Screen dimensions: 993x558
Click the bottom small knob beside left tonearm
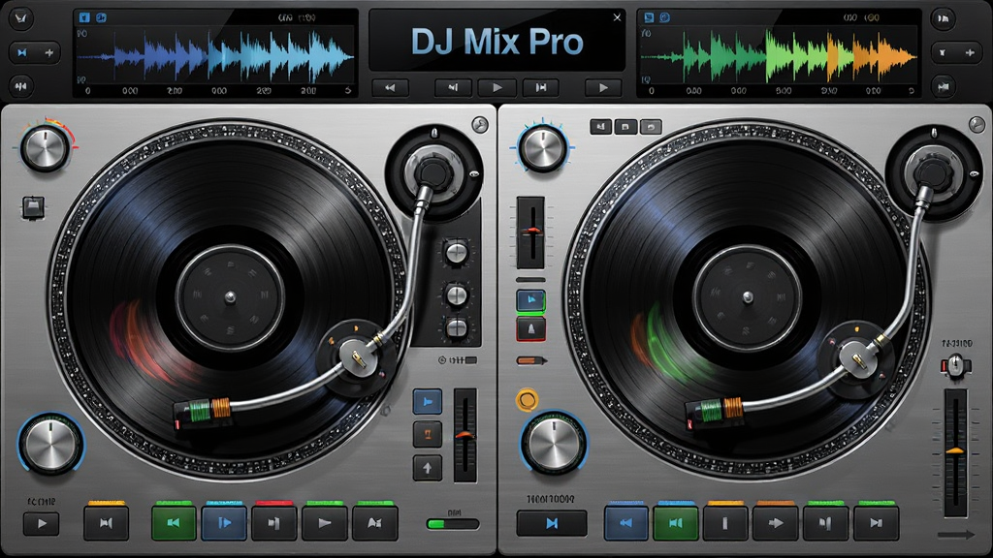(x=457, y=327)
